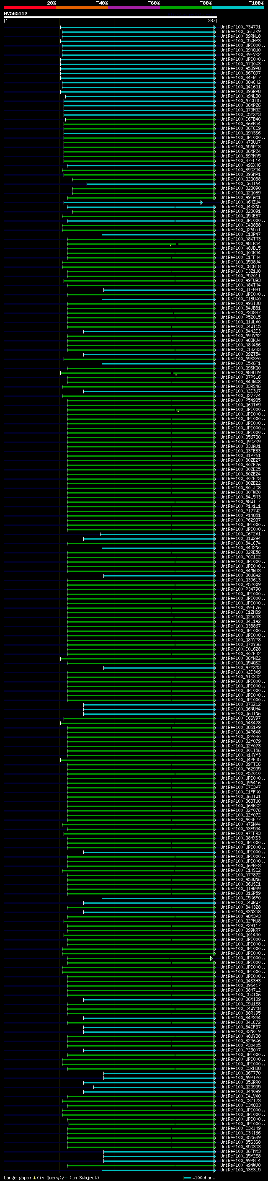Select hit label UniRef100_Q9AQU0
Screen dimensions: 268x1181
[240, 50]
